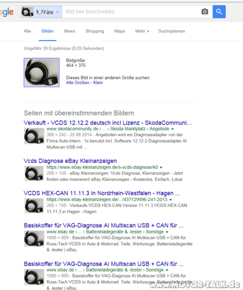Open the News tab
Viewport: 243px width, 290px height.
[x=70, y=31]
